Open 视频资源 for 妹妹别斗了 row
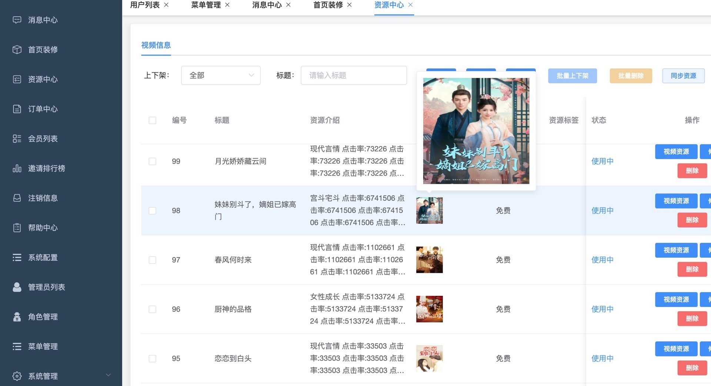Image resolution: width=711 pixels, height=386 pixels. [x=676, y=201]
